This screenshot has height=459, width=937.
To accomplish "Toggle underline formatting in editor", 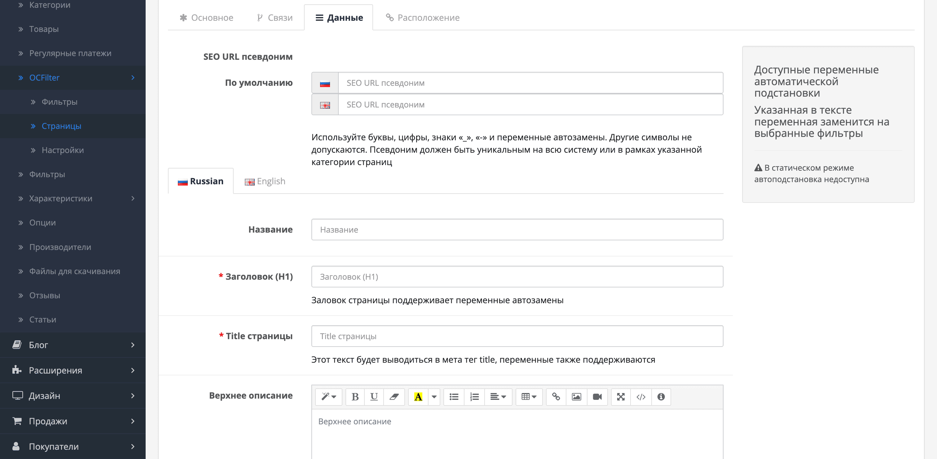I will click(374, 396).
